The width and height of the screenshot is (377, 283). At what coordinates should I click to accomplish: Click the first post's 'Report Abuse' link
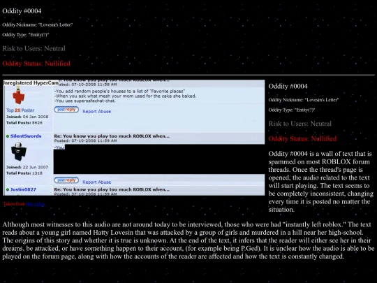click(x=96, y=111)
